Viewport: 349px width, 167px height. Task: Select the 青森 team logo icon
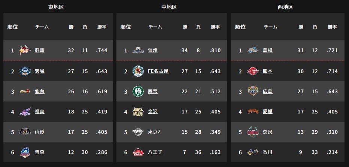pos(25,152)
